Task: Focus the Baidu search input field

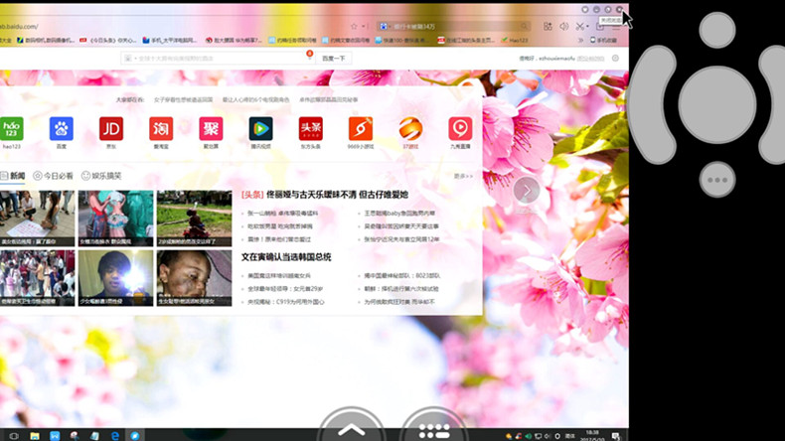Action: tap(218, 59)
